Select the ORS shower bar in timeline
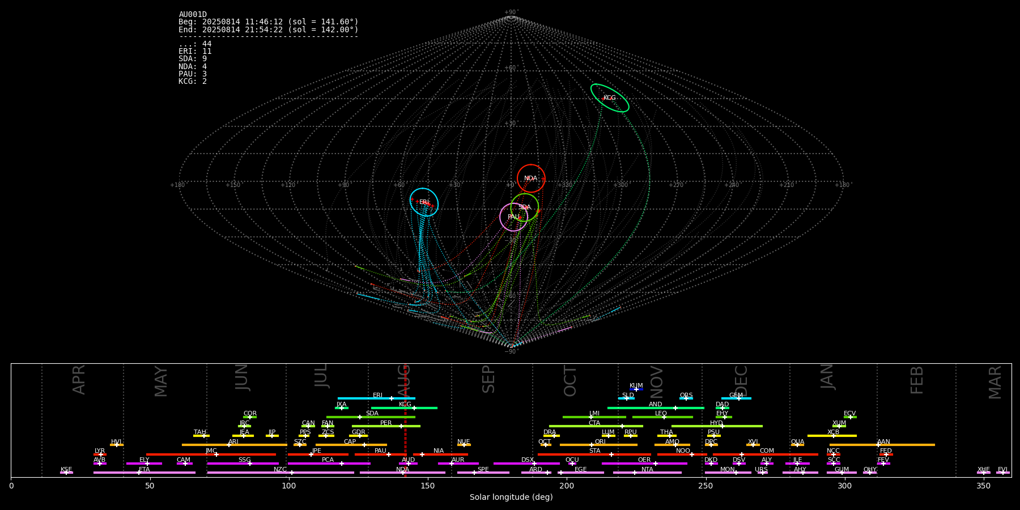The width and height of the screenshot is (1020, 510). [x=686, y=398]
